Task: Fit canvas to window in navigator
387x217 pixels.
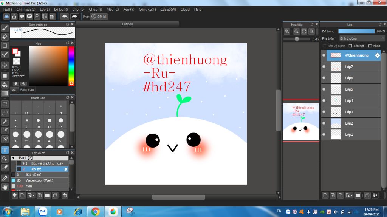Action: pos(304,32)
